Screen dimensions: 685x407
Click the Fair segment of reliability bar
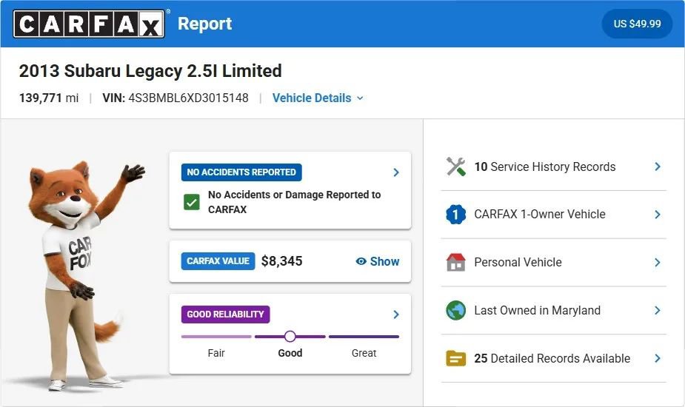tap(216, 337)
